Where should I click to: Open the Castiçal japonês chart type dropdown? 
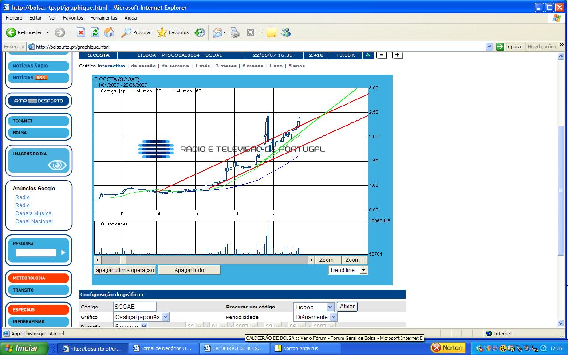tap(165, 317)
